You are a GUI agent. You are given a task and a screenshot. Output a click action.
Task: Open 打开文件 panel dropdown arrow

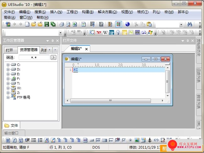(183, 41)
